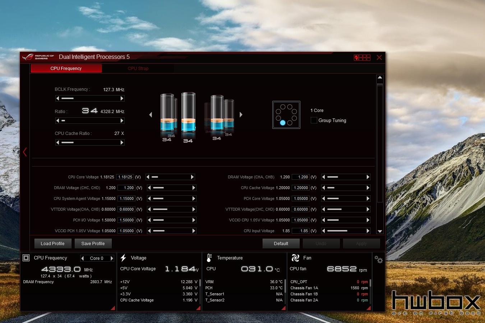Decrease CPU Ratio with left arrow
485x323 pixels.
[x=57, y=121]
